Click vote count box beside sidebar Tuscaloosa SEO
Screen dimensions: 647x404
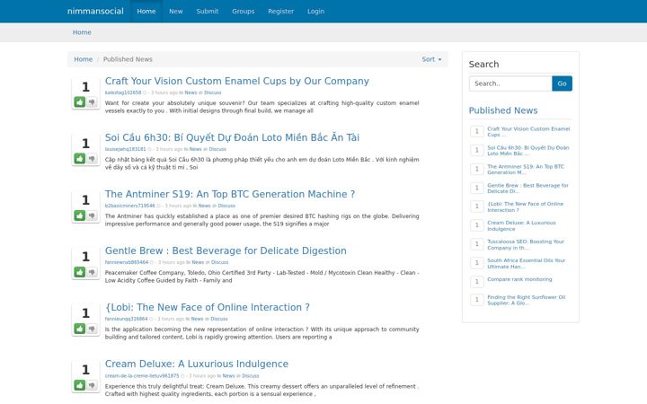pos(476,244)
